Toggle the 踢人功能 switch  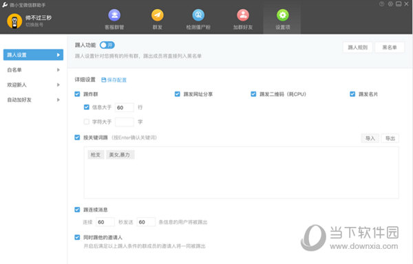107,45
